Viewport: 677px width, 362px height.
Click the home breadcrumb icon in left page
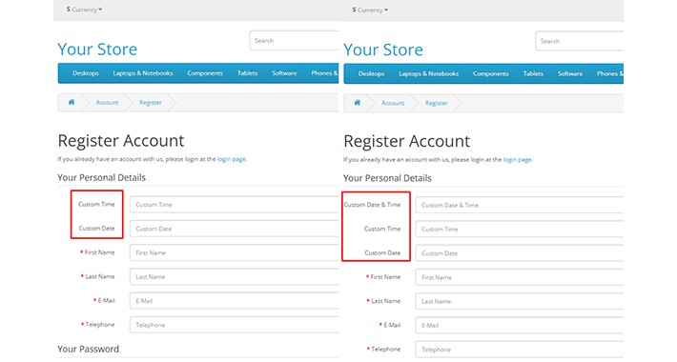72,102
